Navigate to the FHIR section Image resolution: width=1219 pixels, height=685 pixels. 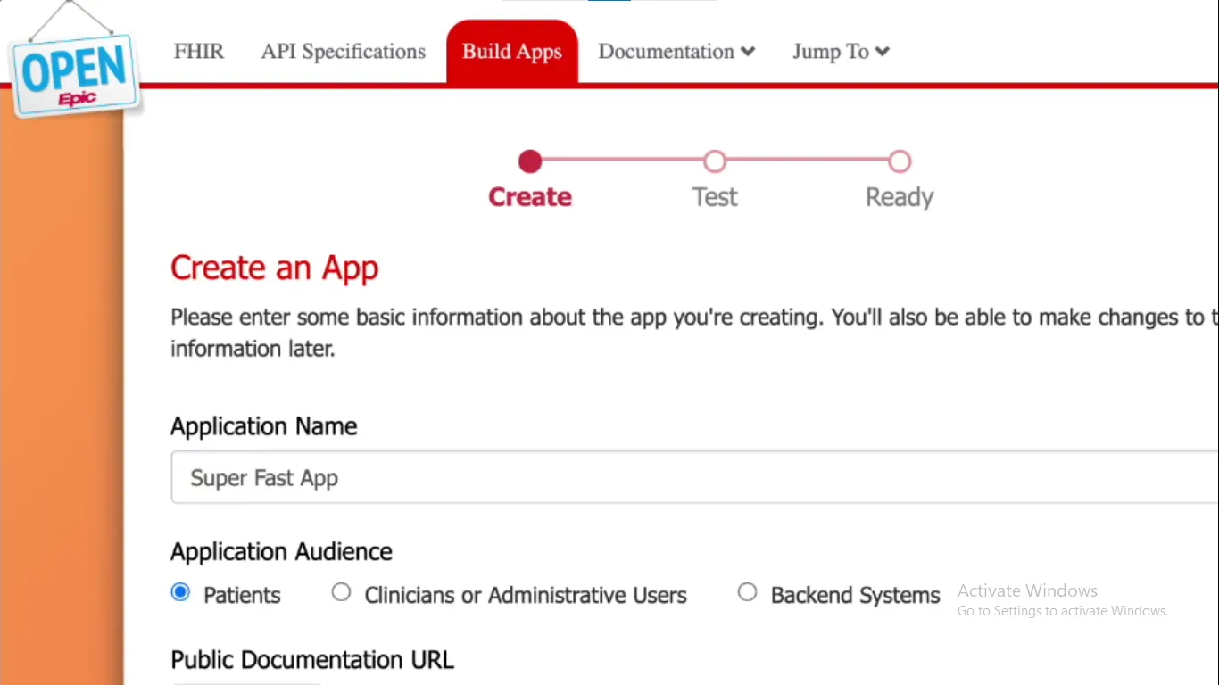198,52
